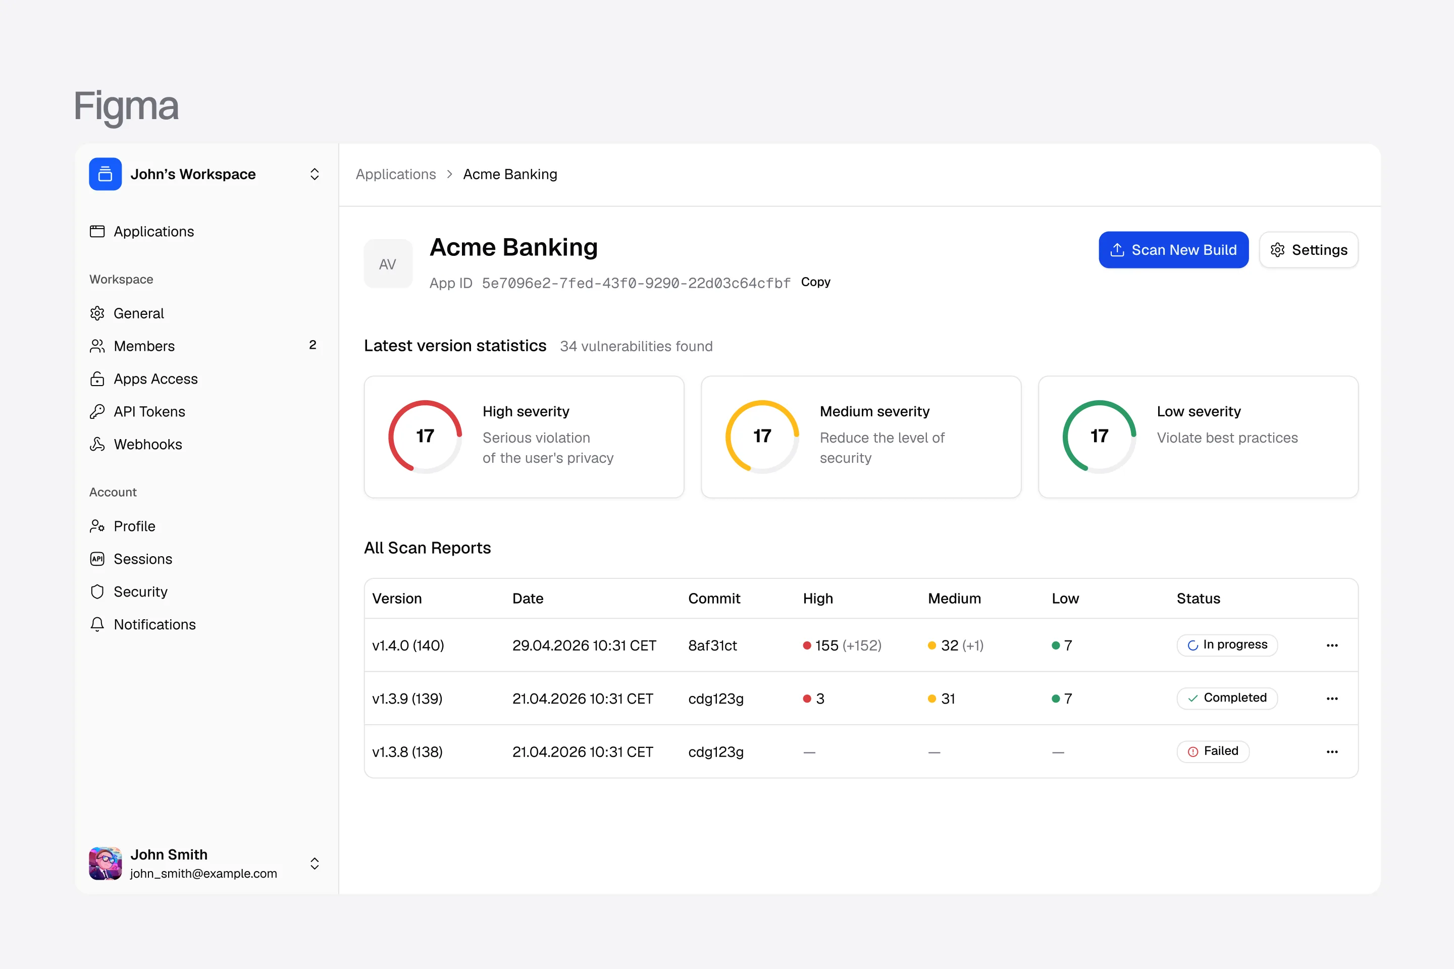Open more options for v1.3.9 row
The height and width of the screenshot is (969, 1454).
(x=1332, y=698)
